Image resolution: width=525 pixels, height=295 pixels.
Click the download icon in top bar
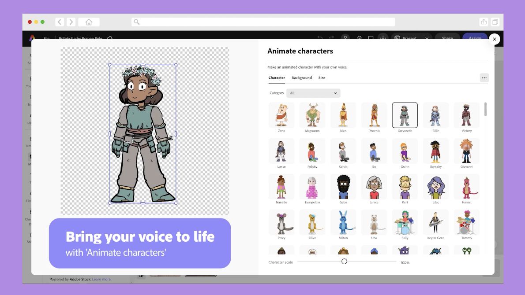click(x=382, y=38)
